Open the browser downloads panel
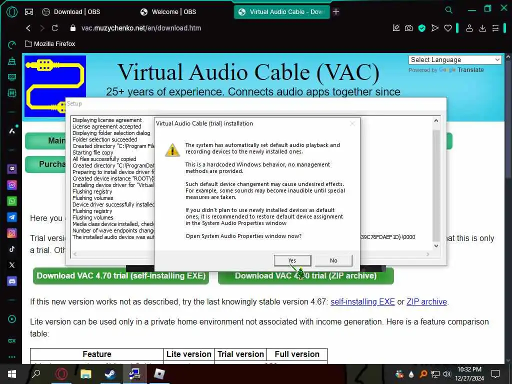 [x=482, y=28]
